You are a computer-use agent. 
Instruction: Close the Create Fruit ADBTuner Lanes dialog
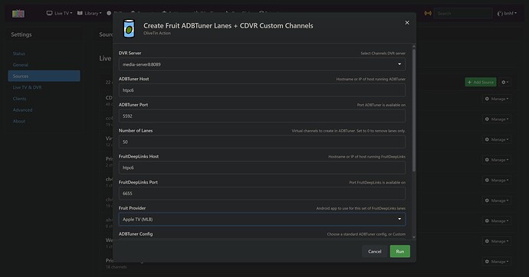click(x=407, y=22)
